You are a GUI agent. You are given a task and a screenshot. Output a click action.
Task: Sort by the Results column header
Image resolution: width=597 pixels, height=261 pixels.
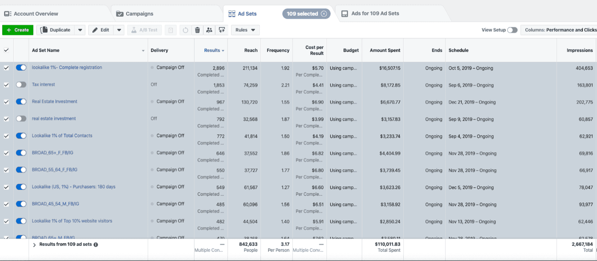tap(214, 50)
